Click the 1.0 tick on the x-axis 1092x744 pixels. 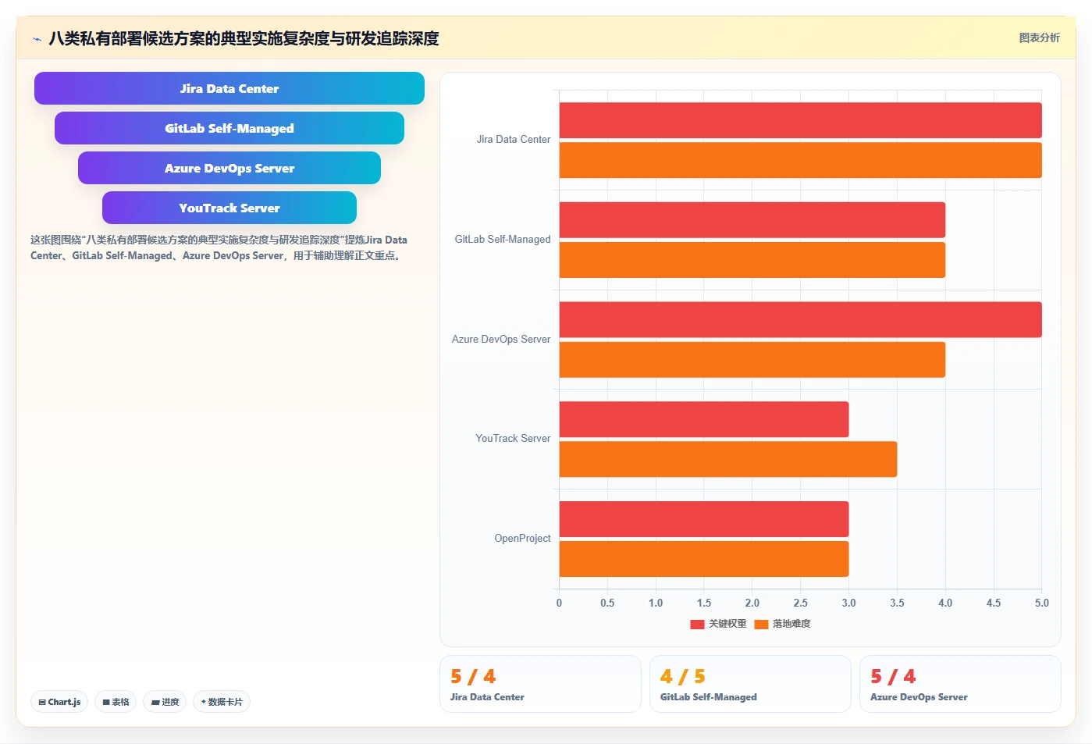tap(656, 603)
